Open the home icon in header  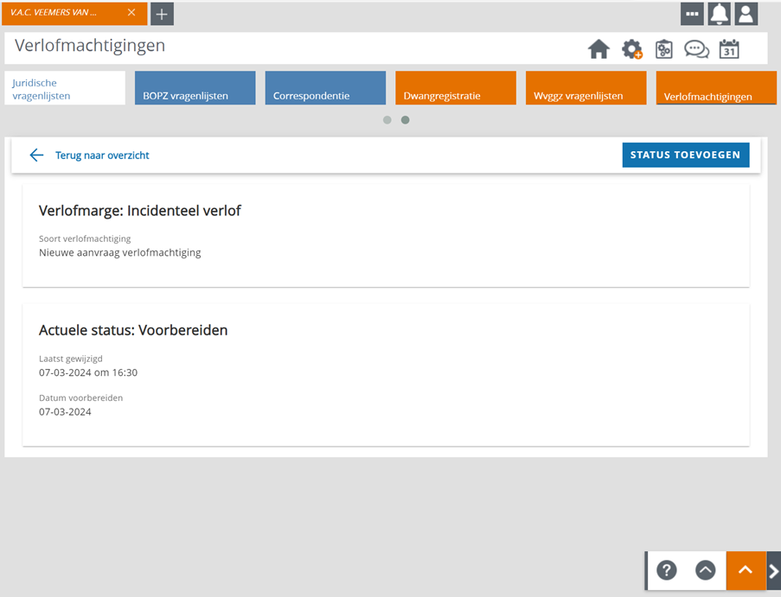click(x=599, y=49)
